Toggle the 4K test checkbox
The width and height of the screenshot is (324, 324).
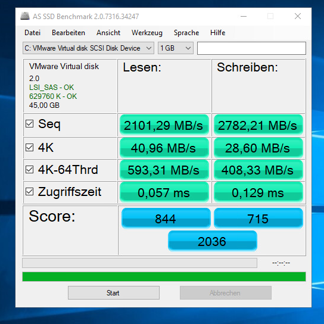click(x=30, y=148)
